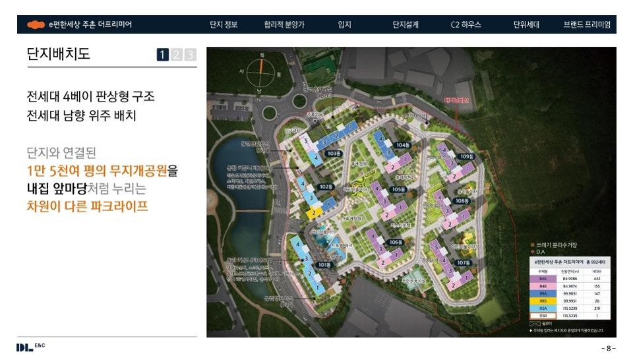Click the 104동 building label
The height and width of the screenshot is (356, 633).
pyautogui.click(x=402, y=145)
